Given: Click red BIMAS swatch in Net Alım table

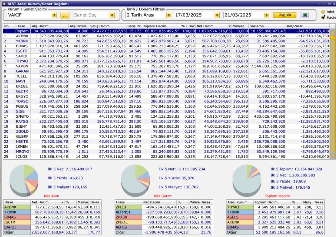Looking at the screenshot, I should 17,217.
